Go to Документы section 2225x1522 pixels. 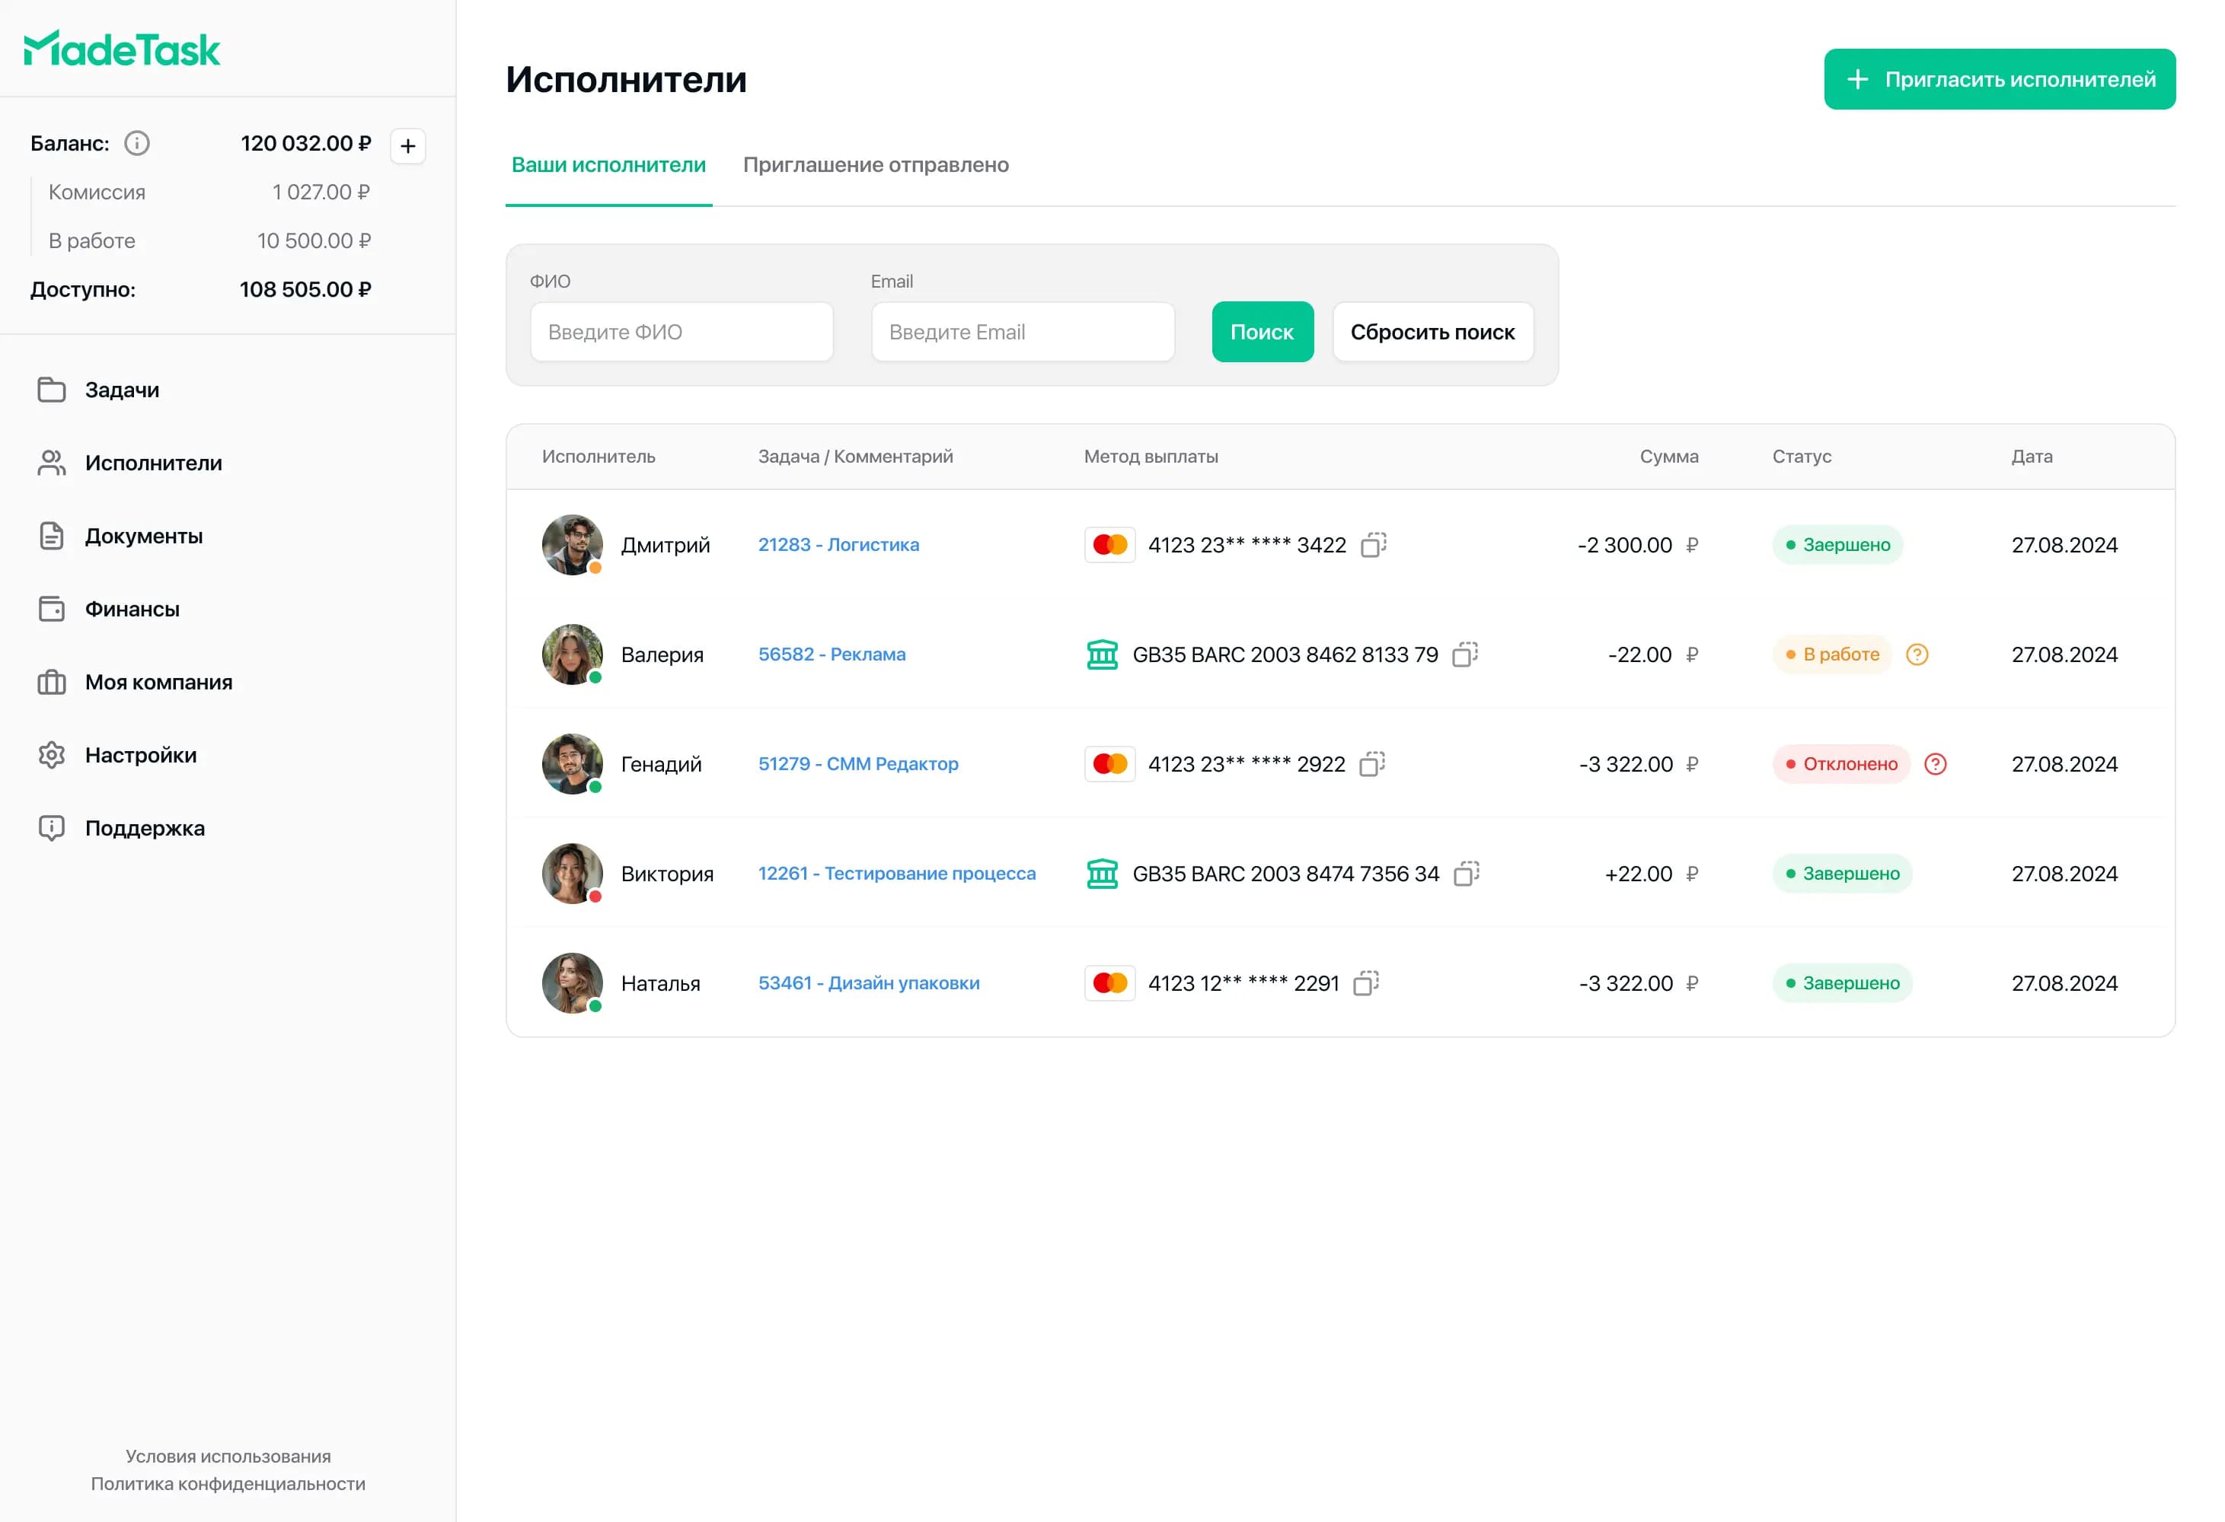[144, 537]
